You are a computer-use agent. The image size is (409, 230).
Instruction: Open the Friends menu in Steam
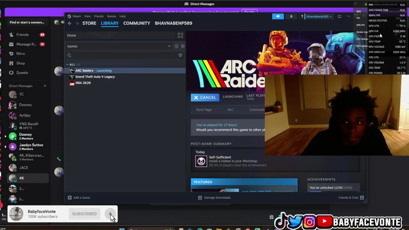pos(99,16)
